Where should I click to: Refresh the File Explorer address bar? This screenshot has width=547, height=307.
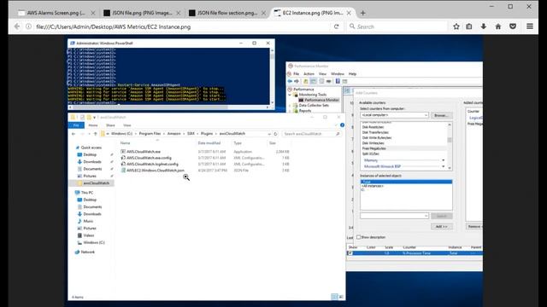[275, 134]
